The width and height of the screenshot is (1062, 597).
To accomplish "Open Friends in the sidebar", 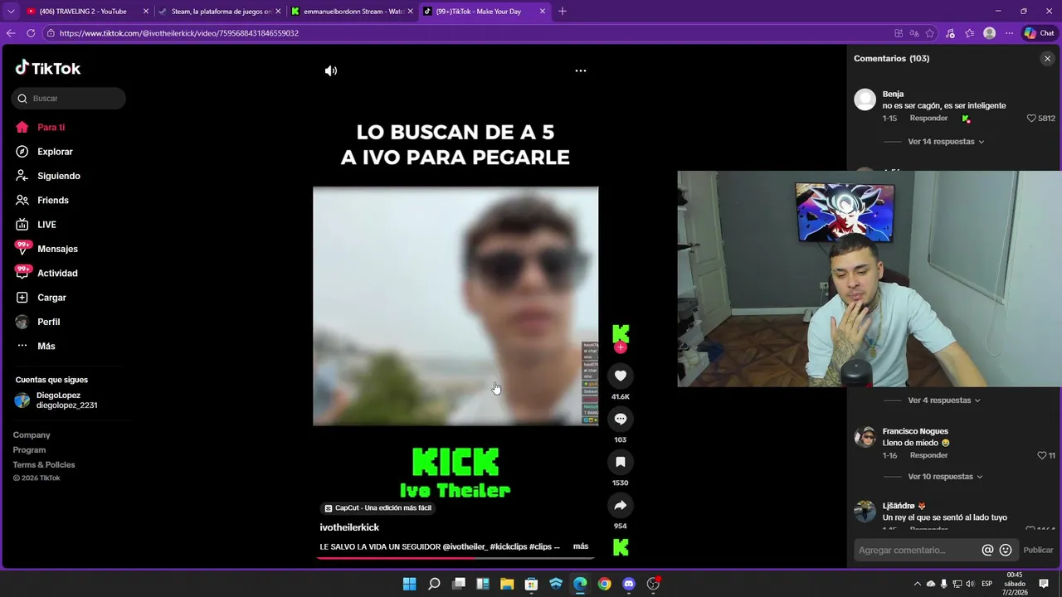I will 52,200.
